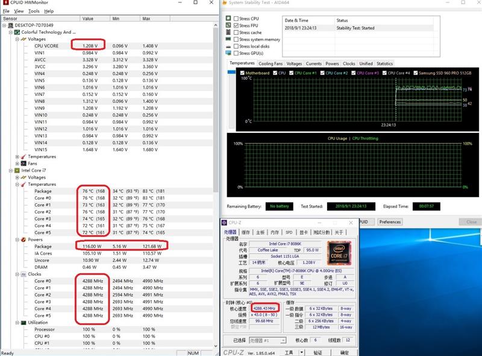
Task: Toggle Samsung SSD 960 PRO graph checkbox
Action: [416, 73]
